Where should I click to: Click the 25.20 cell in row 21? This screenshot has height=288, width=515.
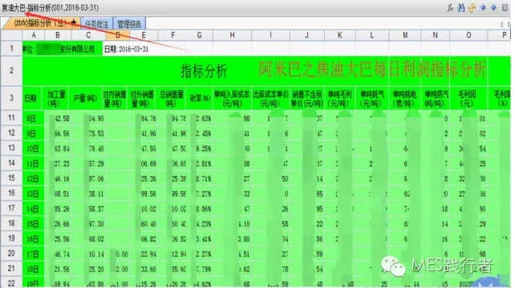[88, 269]
